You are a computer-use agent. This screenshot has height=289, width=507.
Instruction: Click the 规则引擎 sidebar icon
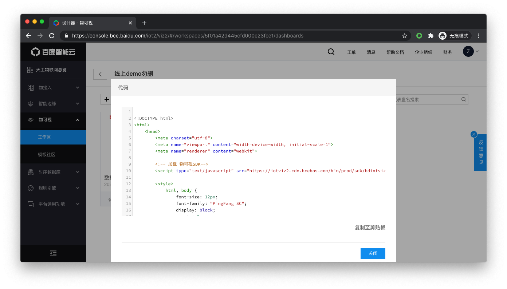pos(31,188)
